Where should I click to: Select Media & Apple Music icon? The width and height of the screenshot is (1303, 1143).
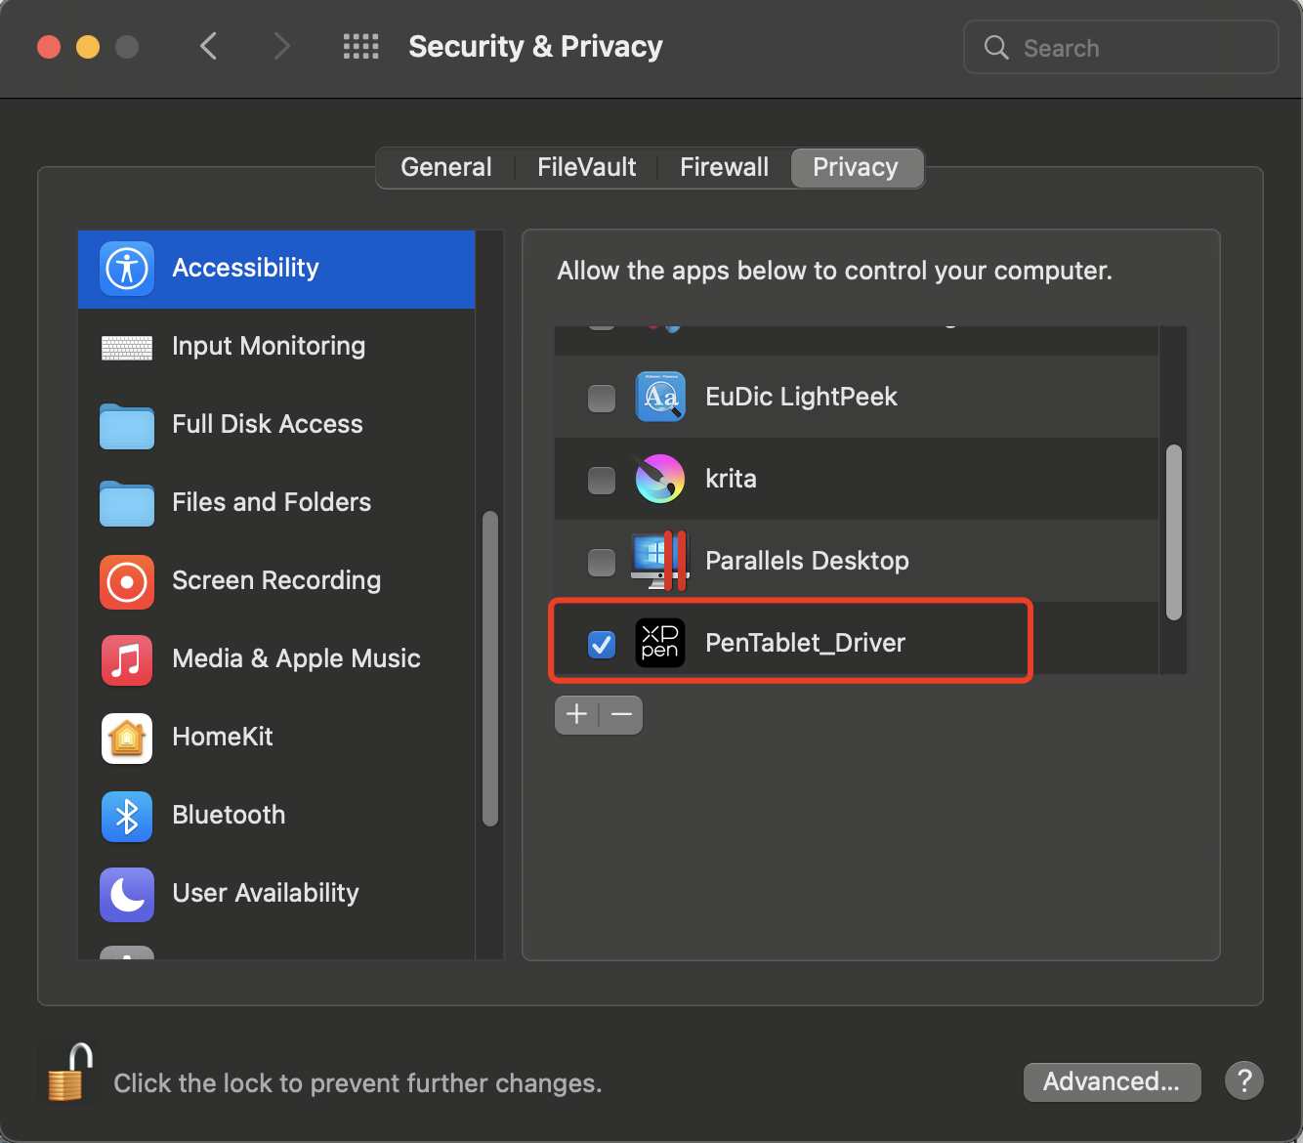(x=127, y=659)
